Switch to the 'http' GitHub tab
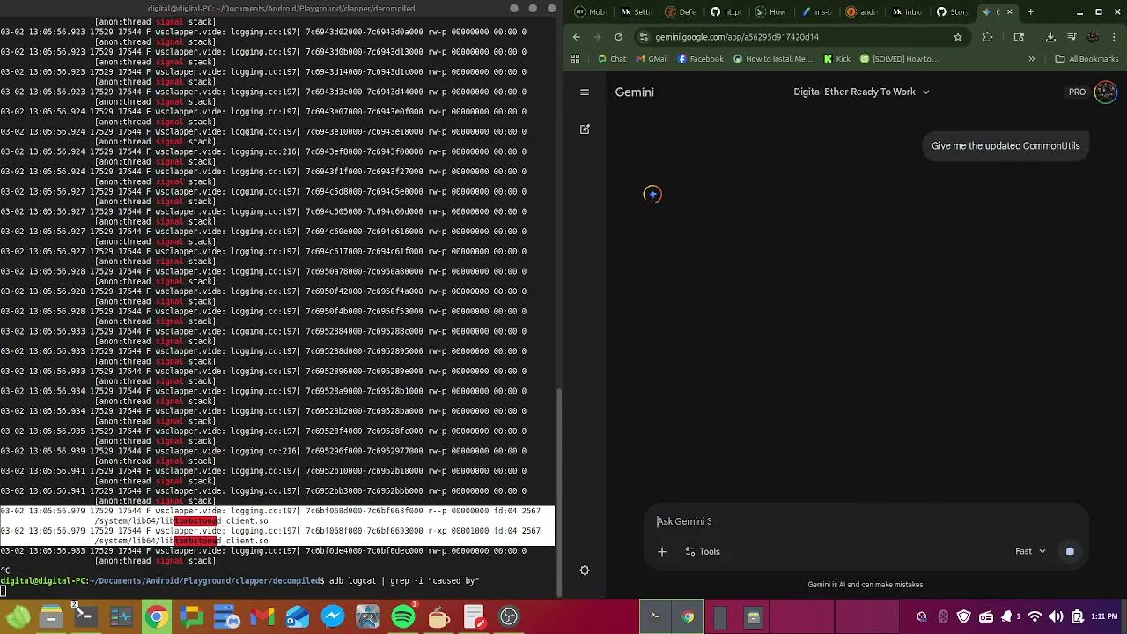This screenshot has height=634, width=1127. pyautogui.click(x=726, y=11)
